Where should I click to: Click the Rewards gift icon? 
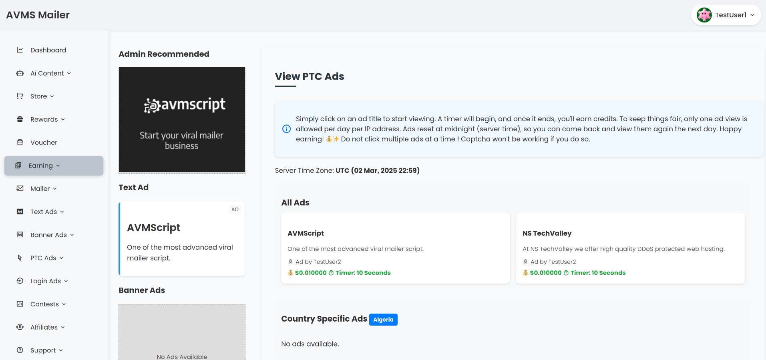[x=20, y=119]
